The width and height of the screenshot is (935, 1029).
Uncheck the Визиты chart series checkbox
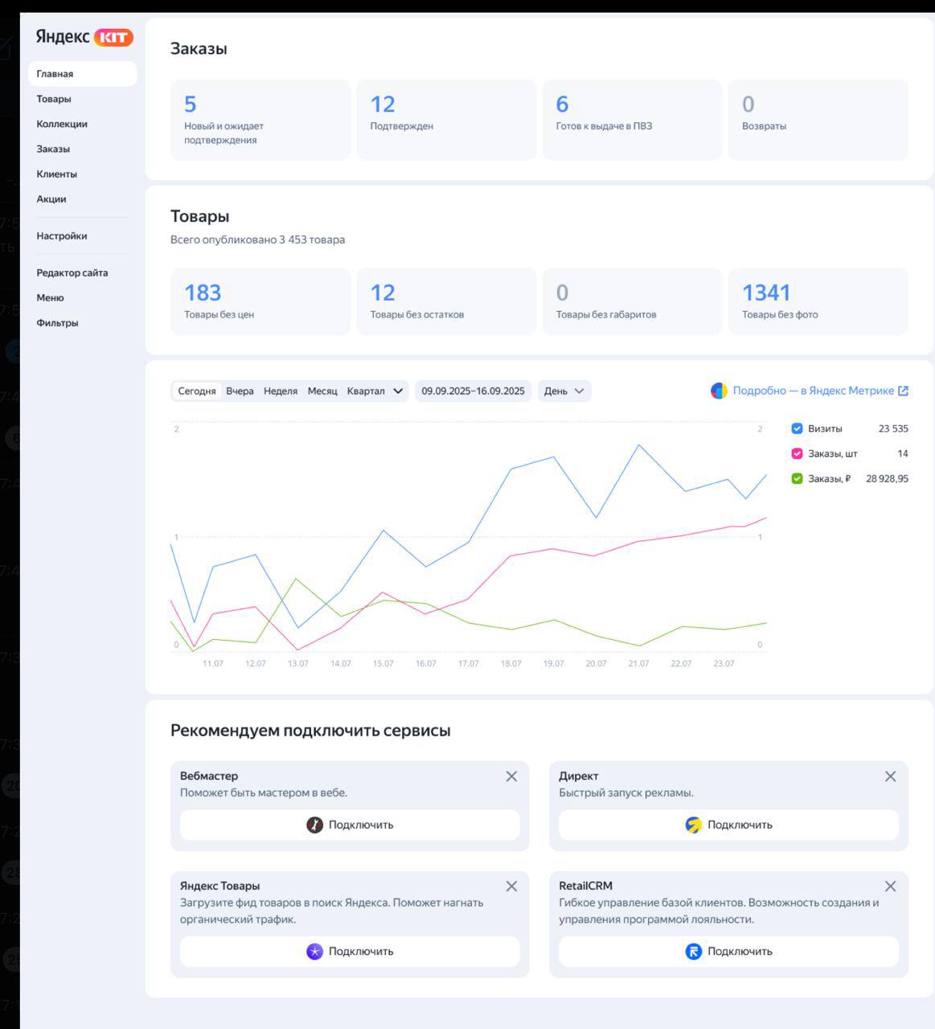click(x=797, y=428)
